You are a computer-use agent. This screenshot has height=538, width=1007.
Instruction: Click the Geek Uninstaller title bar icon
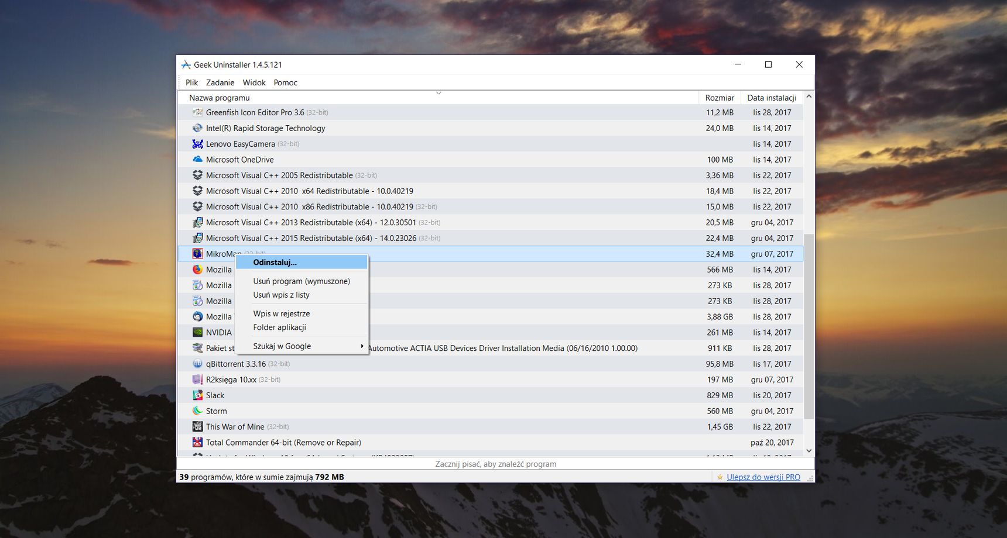click(x=186, y=65)
